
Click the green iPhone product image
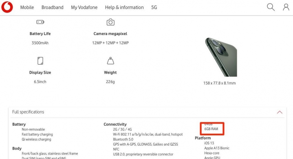[221, 57]
